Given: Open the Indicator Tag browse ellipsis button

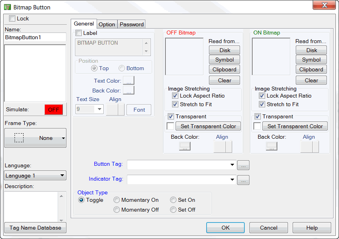Looking at the screenshot, I should click(243, 180).
